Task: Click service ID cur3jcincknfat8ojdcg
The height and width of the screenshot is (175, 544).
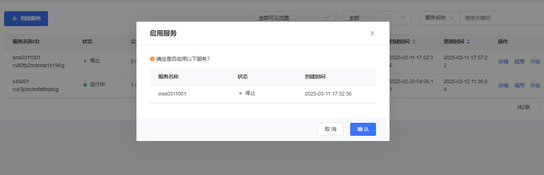Action: 36,90
